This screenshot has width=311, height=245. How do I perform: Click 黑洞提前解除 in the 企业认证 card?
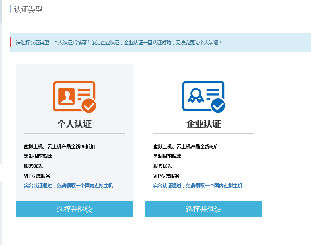coord(167,156)
